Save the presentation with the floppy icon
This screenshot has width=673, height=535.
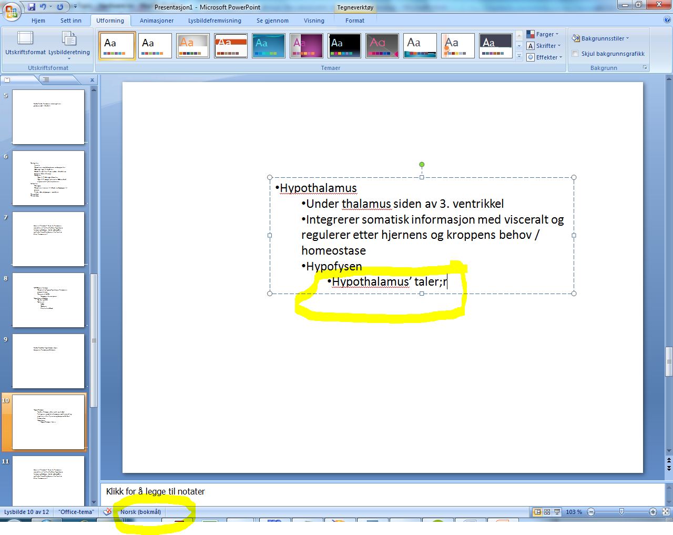(x=32, y=7)
